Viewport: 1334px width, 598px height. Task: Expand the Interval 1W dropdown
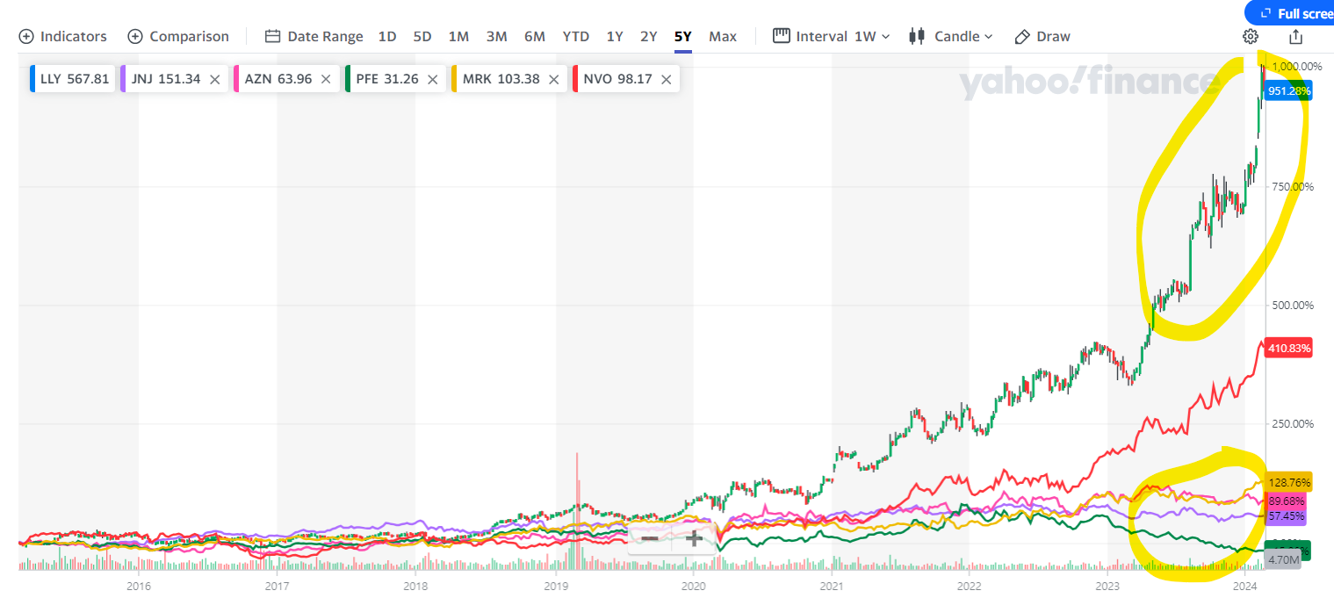point(832,37)
